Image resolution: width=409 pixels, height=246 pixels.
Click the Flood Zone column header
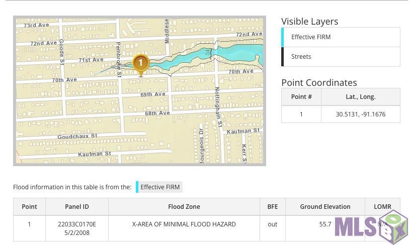point(184,207)
